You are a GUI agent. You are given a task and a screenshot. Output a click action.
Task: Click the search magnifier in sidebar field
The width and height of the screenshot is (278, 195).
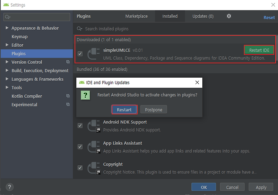[x=7, y=17]
